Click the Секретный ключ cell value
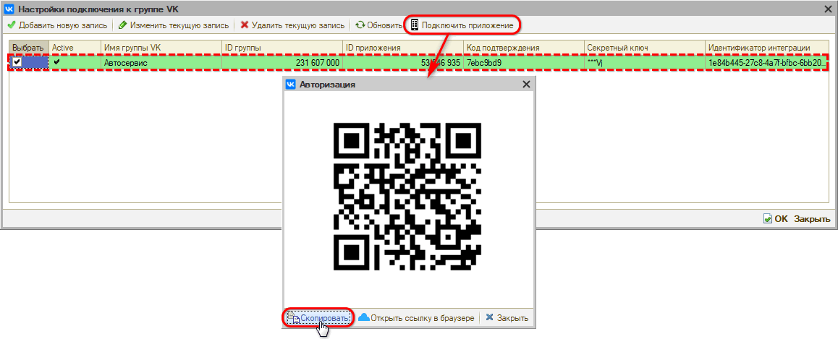 [644, 63]
